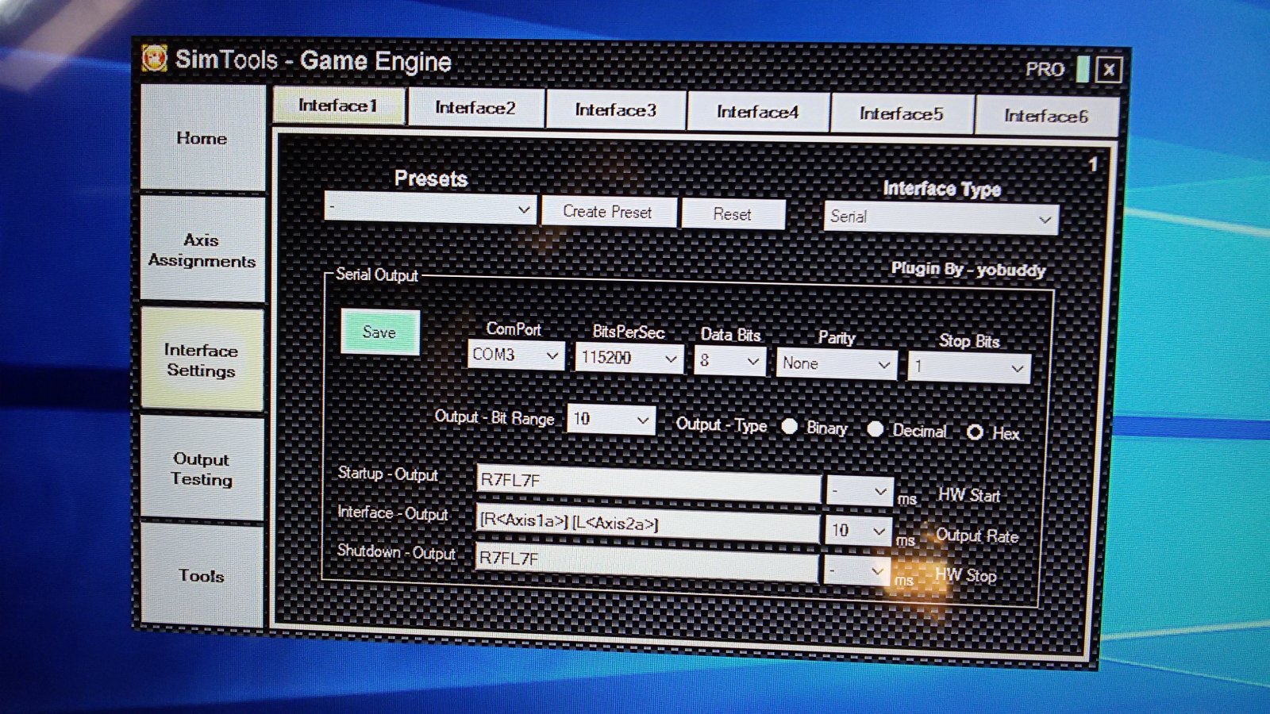Click the Reset button

(733, 214)
